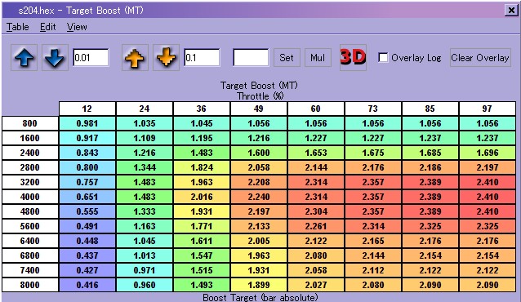Open the View menu
The height and width of the screenshot is (302, 521).
click(x=77, y=27)
